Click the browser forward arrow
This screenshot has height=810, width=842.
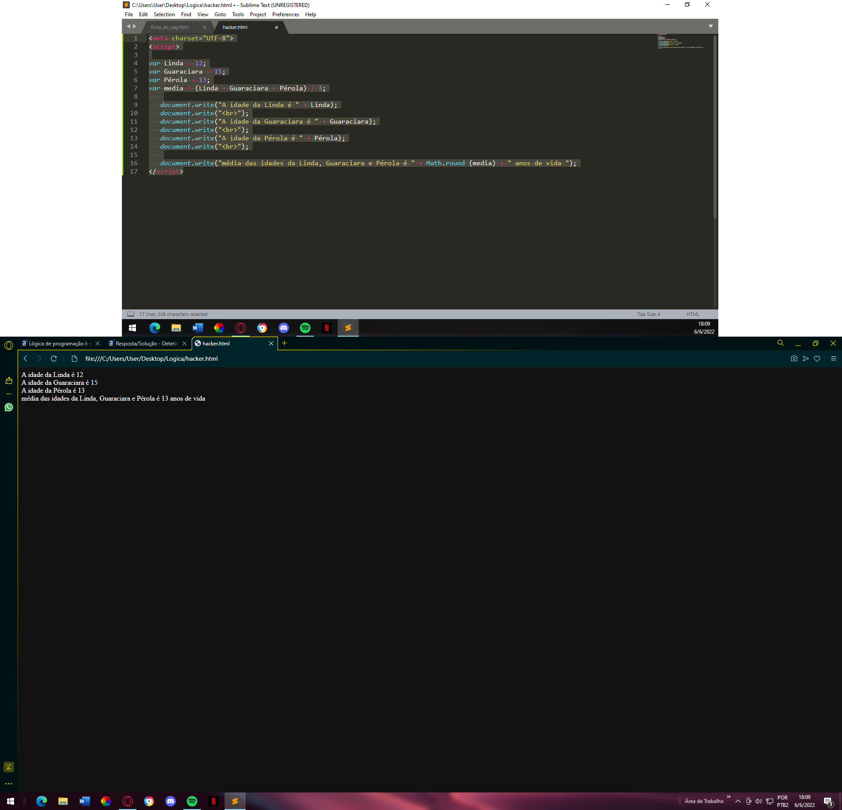click(x=39, y=359)
